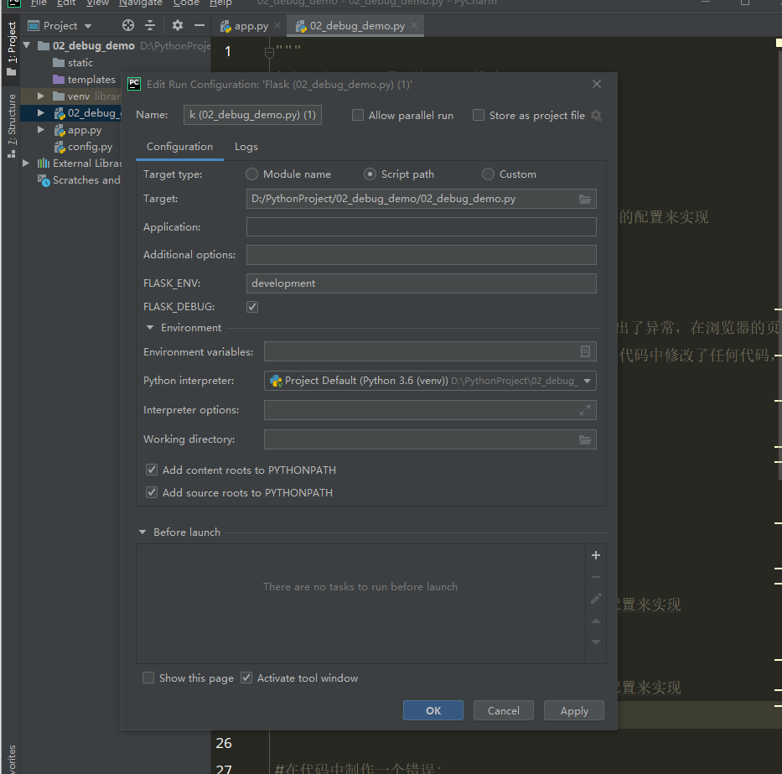The width and height of the screenshot is (782, 774).
Task: Enable Show this page checkbox
Action: click(x=148, y=678)
